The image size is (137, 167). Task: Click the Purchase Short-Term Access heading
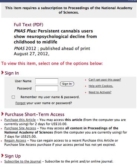point(34,114)
